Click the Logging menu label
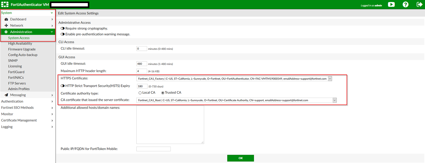The height and width of the screenshot is (163, 425). [7, 127]
